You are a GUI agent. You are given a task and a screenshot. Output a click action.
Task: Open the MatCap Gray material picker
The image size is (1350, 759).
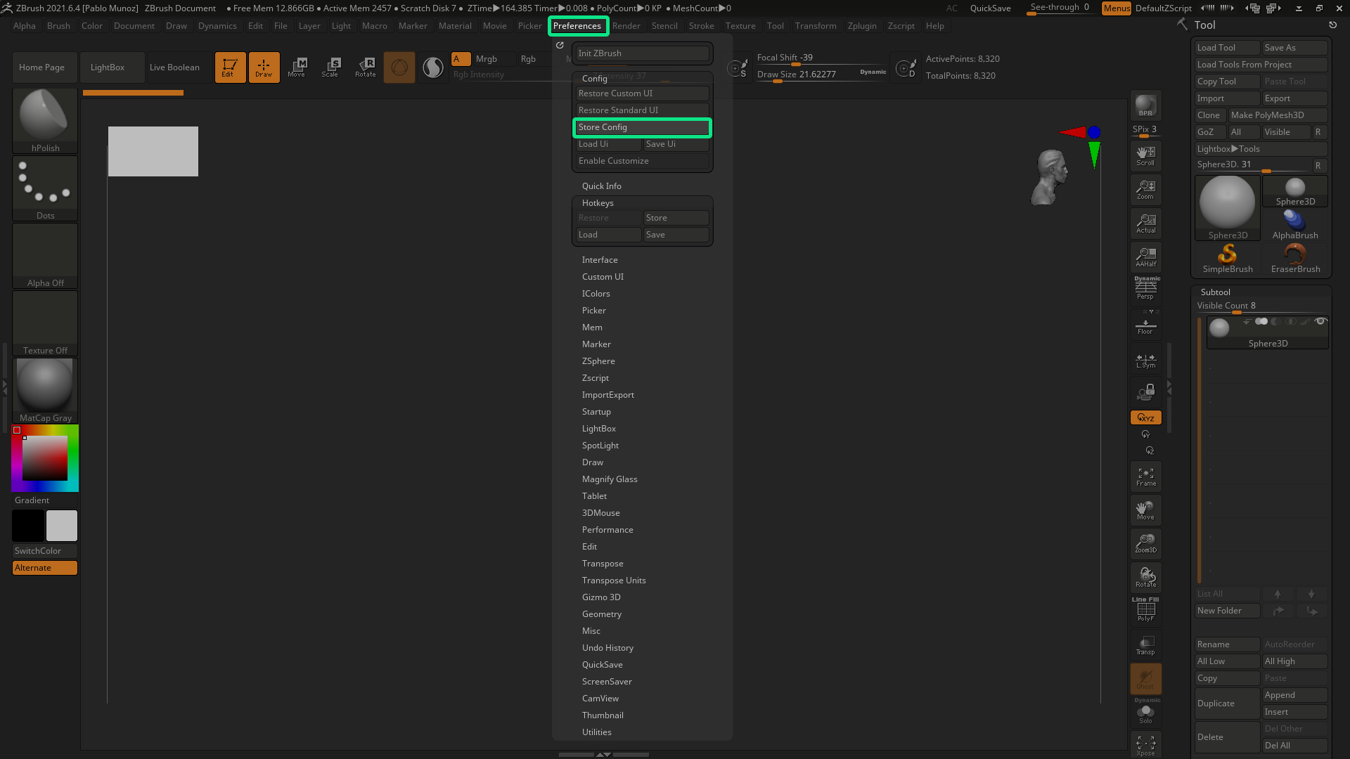point(45,390)
